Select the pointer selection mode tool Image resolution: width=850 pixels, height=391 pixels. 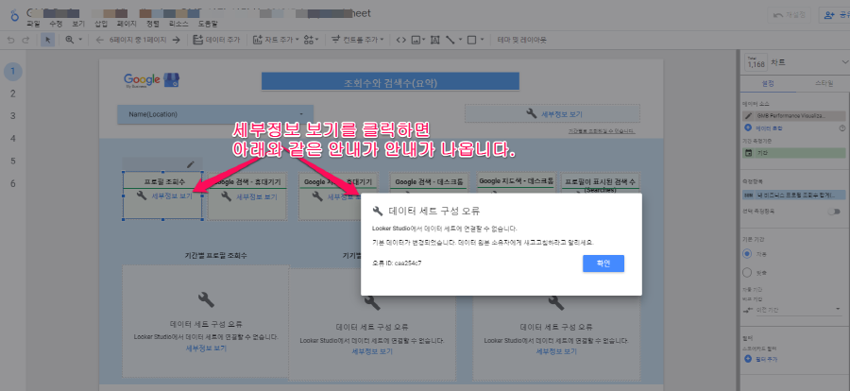click(x=48, y=40)
